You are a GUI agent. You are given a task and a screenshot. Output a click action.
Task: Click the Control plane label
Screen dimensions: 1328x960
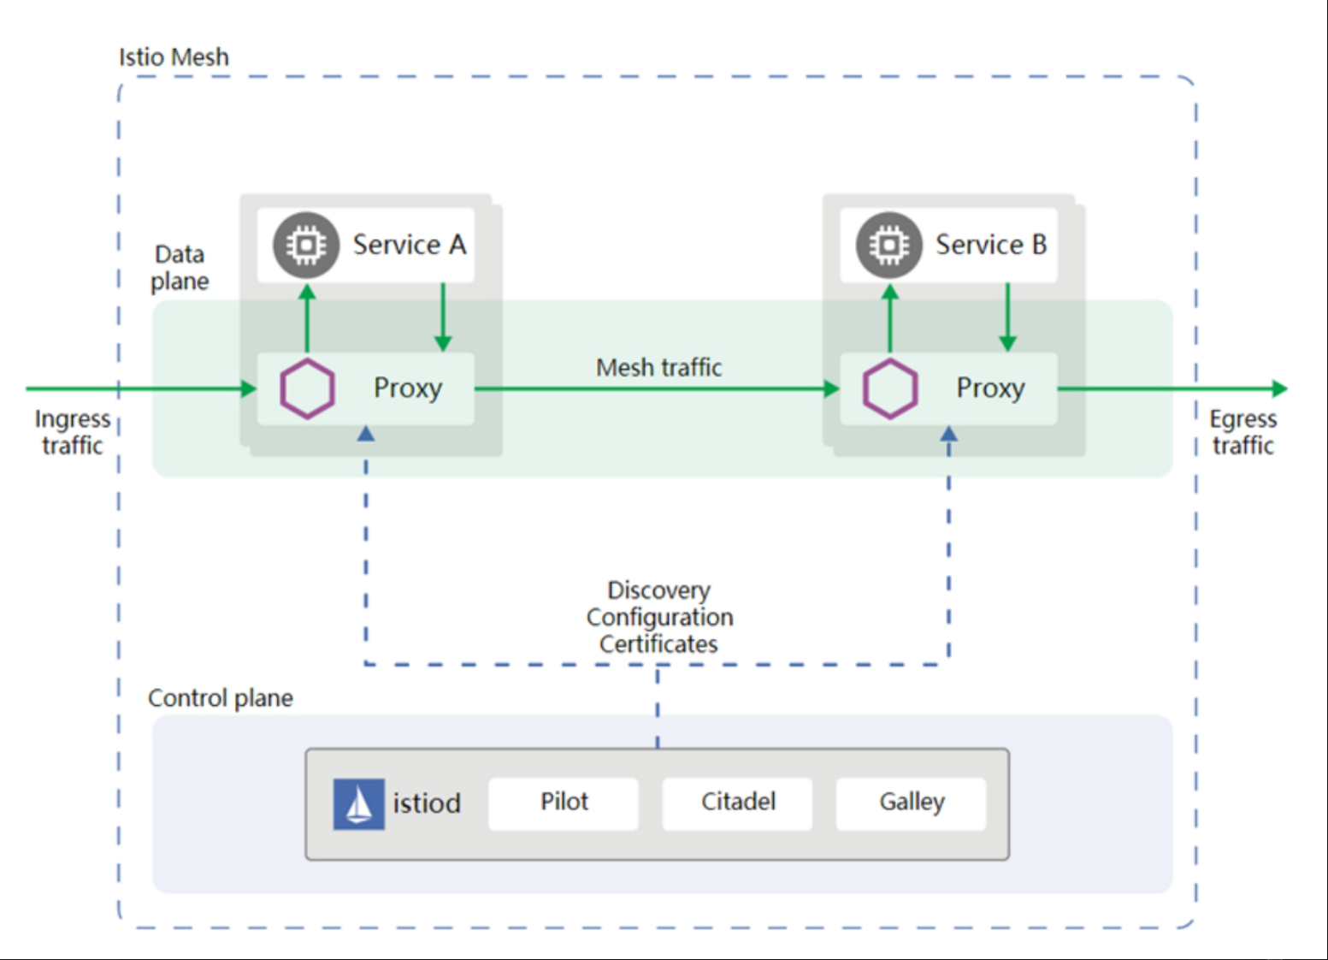[x=221, y=698]
